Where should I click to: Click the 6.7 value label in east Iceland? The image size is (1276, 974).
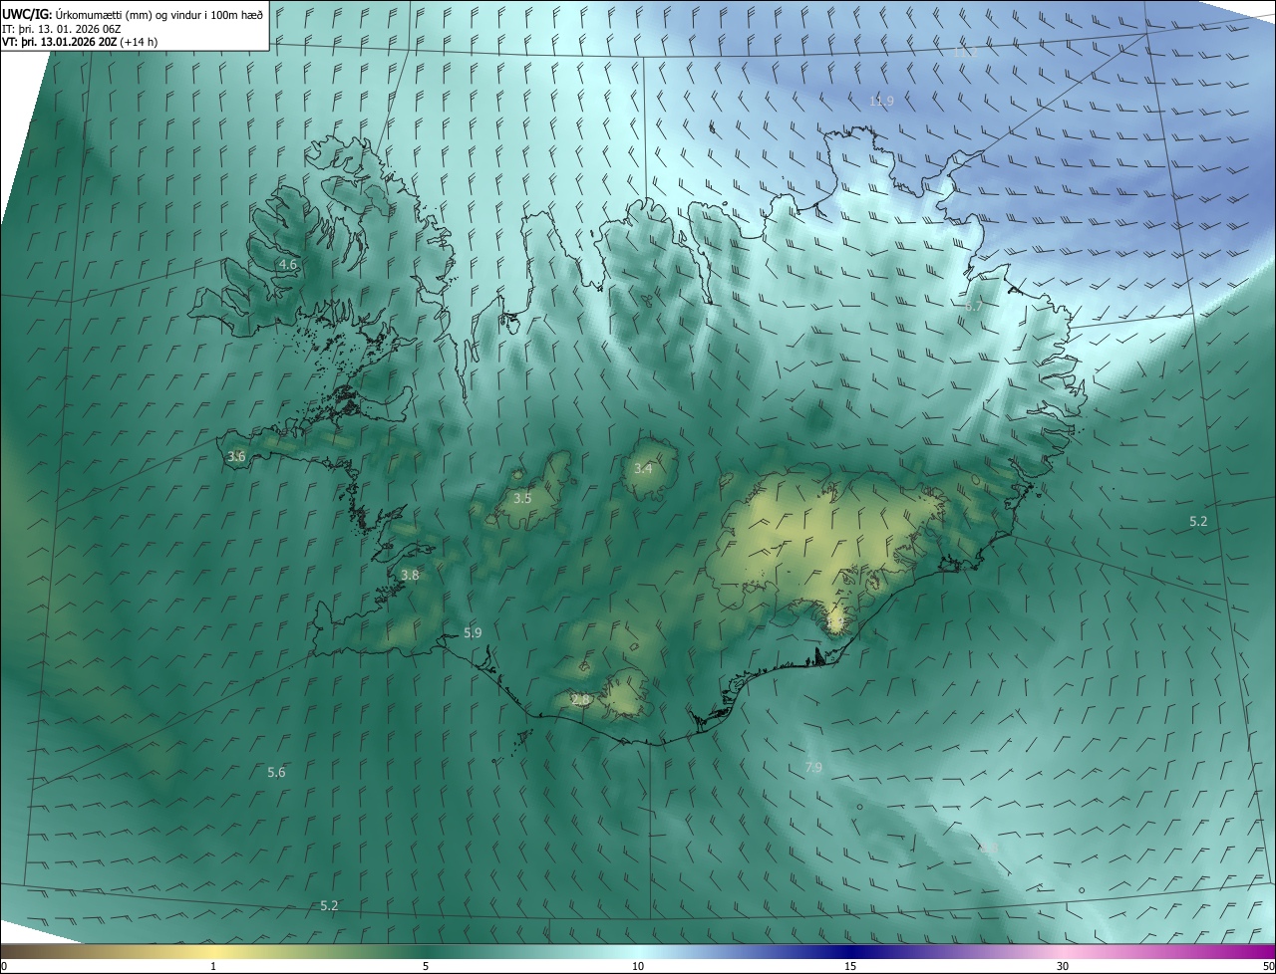[973, 307]
